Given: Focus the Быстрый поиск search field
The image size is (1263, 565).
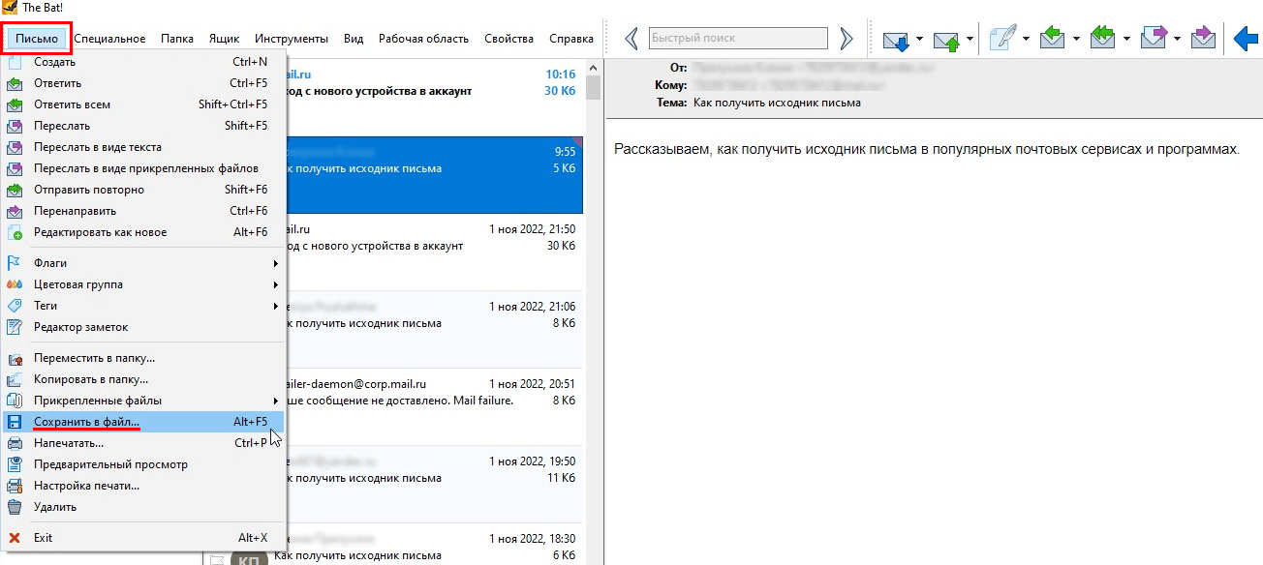Looking at the screenshot, I should click(738, 39).
